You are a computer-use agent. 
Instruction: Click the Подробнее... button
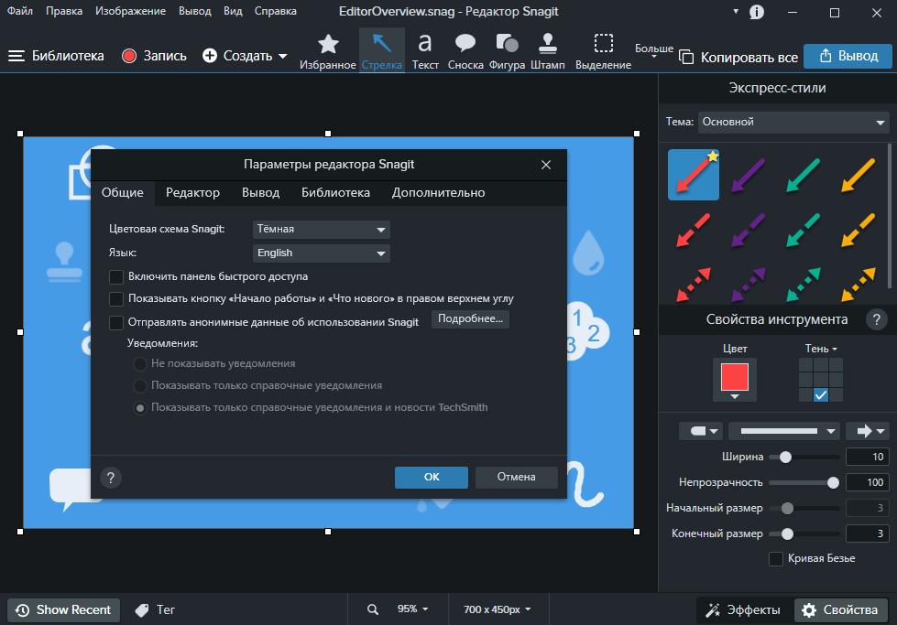tap(470, 318)
